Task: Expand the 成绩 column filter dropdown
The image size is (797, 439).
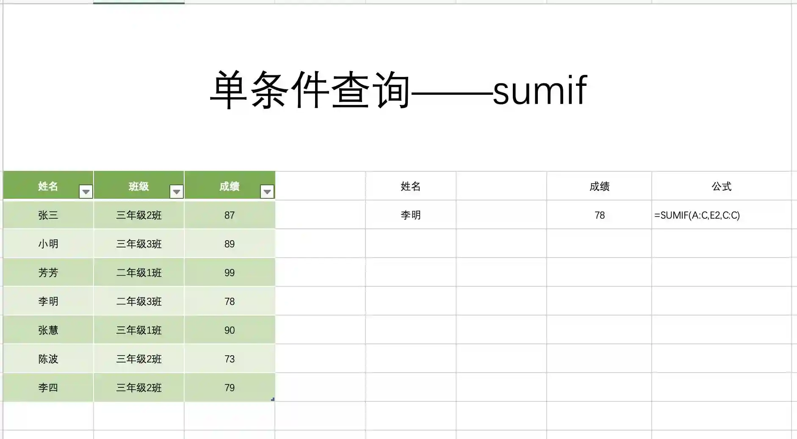Action: [267, 192]
